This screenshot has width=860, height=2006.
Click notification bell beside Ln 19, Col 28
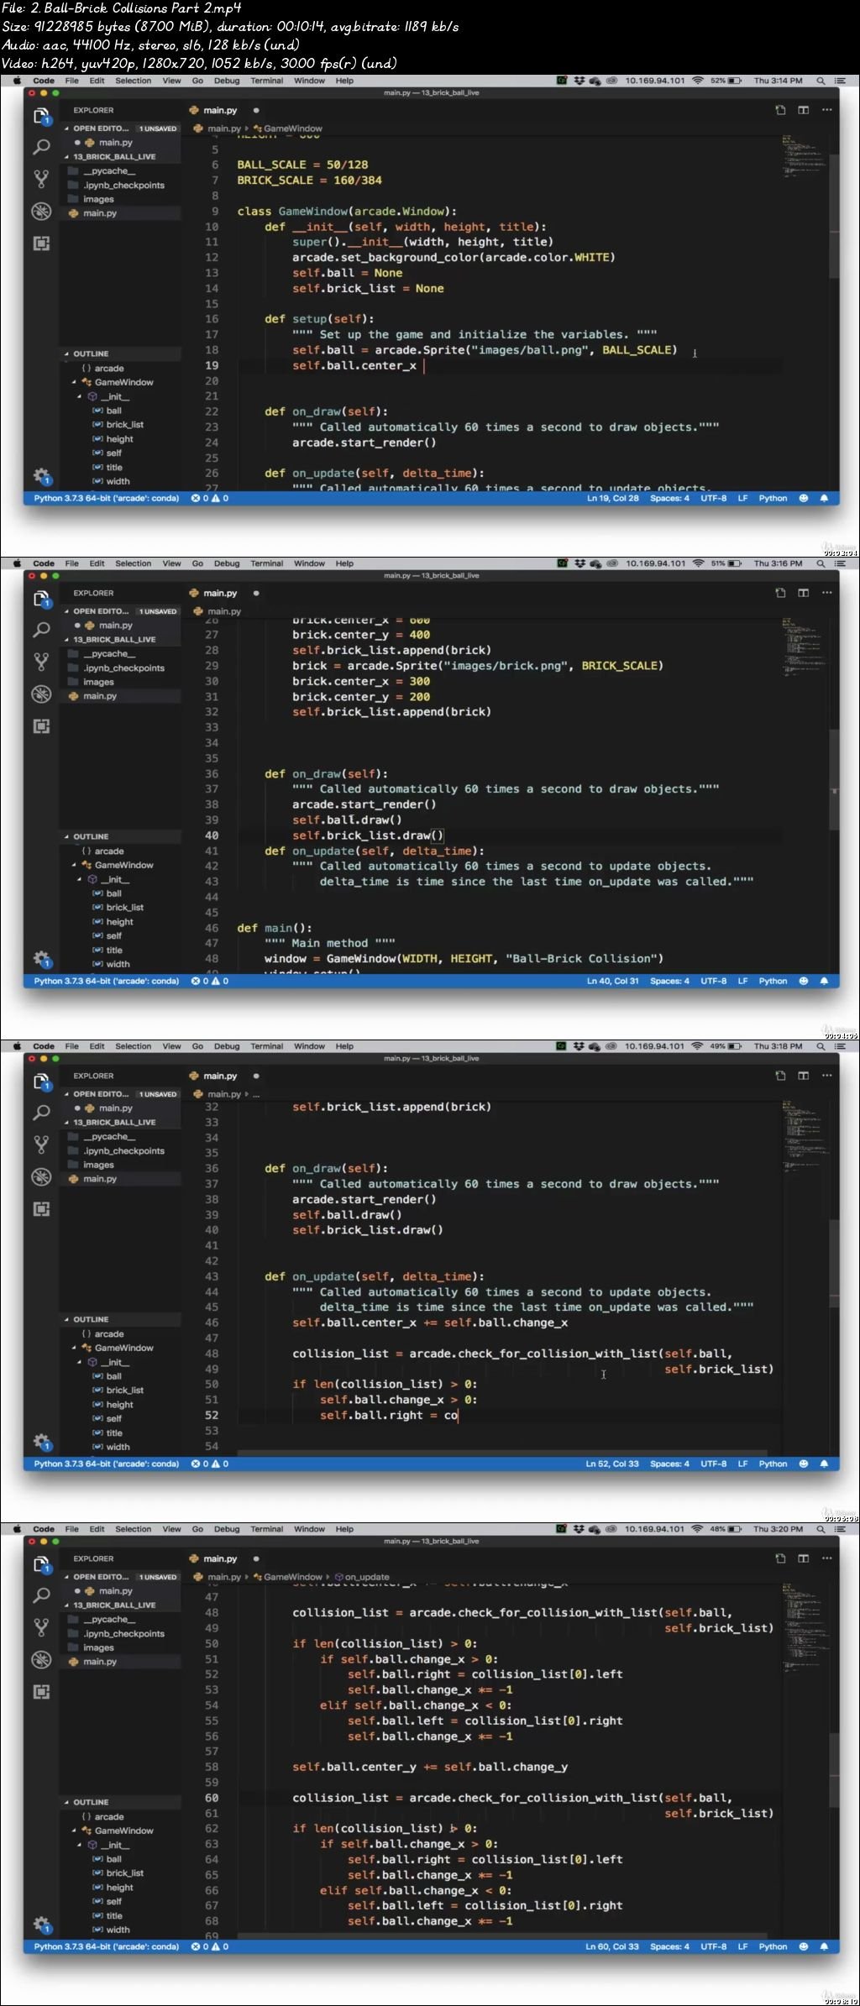(824, 498)
